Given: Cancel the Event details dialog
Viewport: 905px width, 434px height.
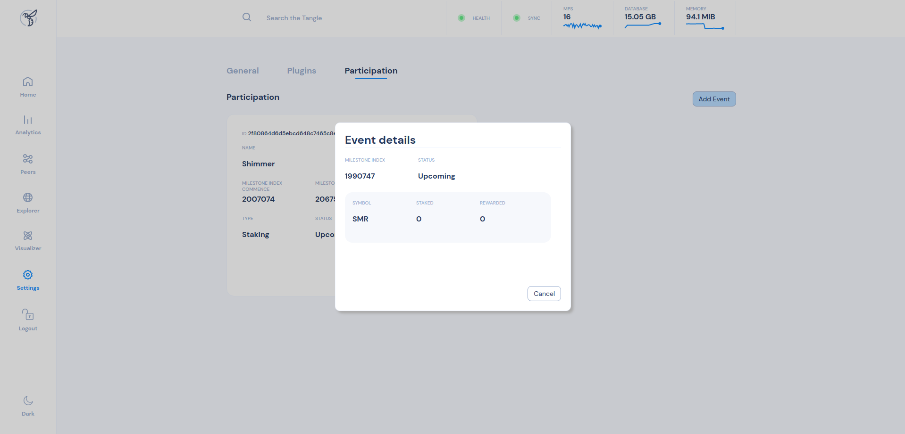Looking at the screenshot, I should [544, 294].
